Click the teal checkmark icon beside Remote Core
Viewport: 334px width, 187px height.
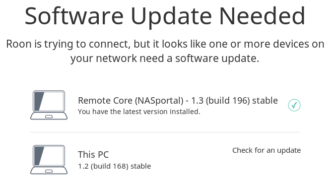click(x=294, y=105)
